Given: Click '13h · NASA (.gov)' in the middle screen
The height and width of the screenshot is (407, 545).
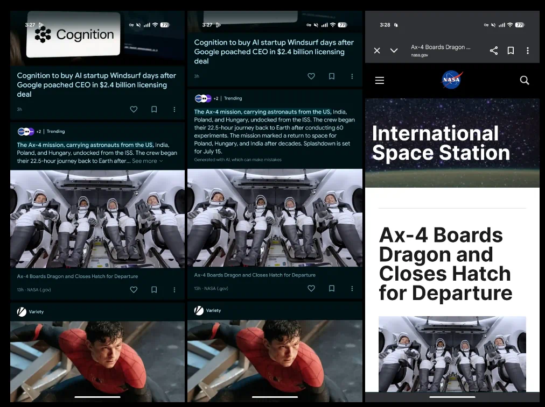Looking at the screenshot, I should coord(211,288).
